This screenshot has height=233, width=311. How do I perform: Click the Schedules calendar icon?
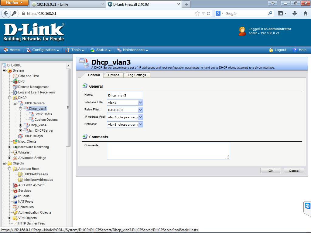tap(15, 207)
